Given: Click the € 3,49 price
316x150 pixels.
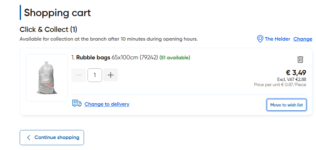Looking at the screenshot, I should (296, 73).
